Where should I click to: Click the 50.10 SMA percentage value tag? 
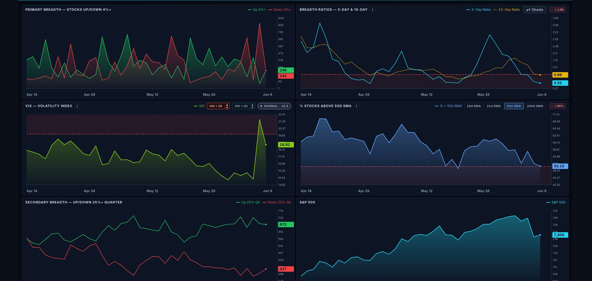tap(560, 166)
